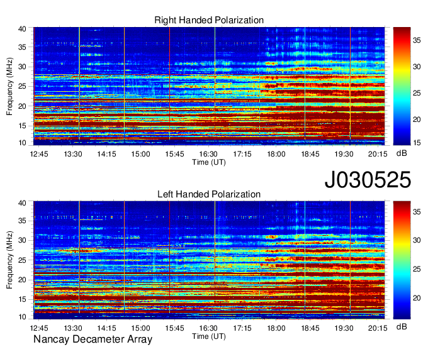Click the bottom plot's color scale bar
This screenshot has height=347, width=428.
click(x=402, y=260)
